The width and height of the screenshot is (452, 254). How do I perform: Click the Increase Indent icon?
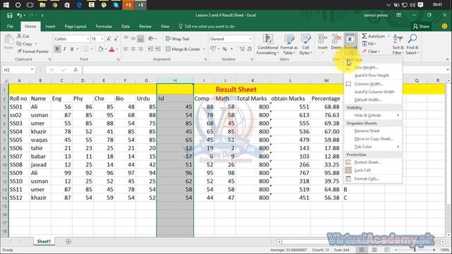tap(157, 49)
